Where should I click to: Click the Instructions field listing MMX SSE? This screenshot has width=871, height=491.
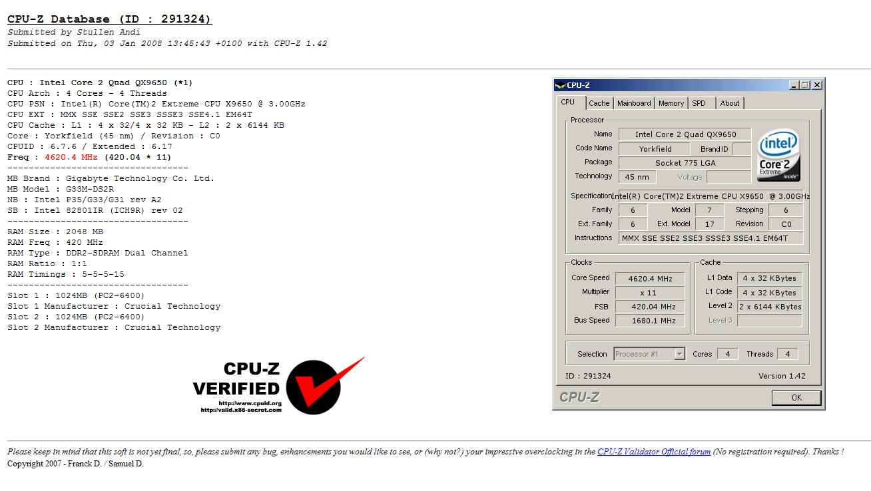click(711, 238)
